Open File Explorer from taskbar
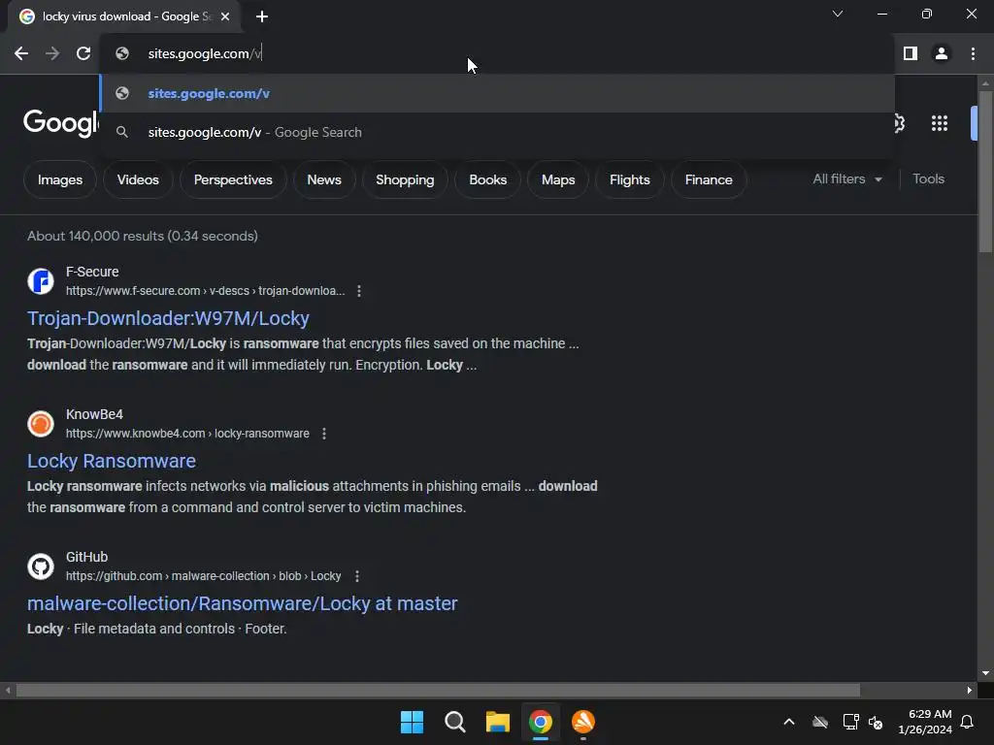 498,722
